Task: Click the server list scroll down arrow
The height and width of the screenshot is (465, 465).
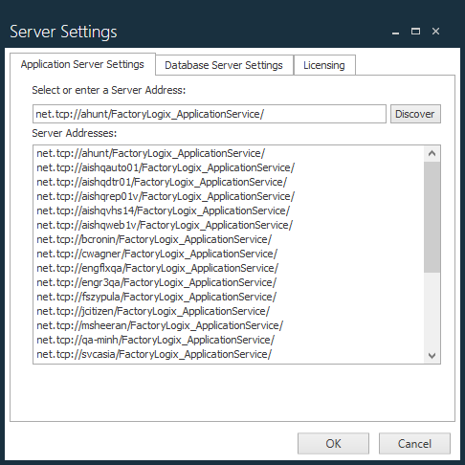Action: (432, 355)
